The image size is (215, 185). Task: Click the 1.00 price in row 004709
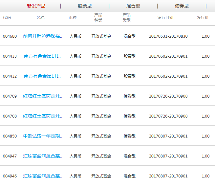pos(205,96)
